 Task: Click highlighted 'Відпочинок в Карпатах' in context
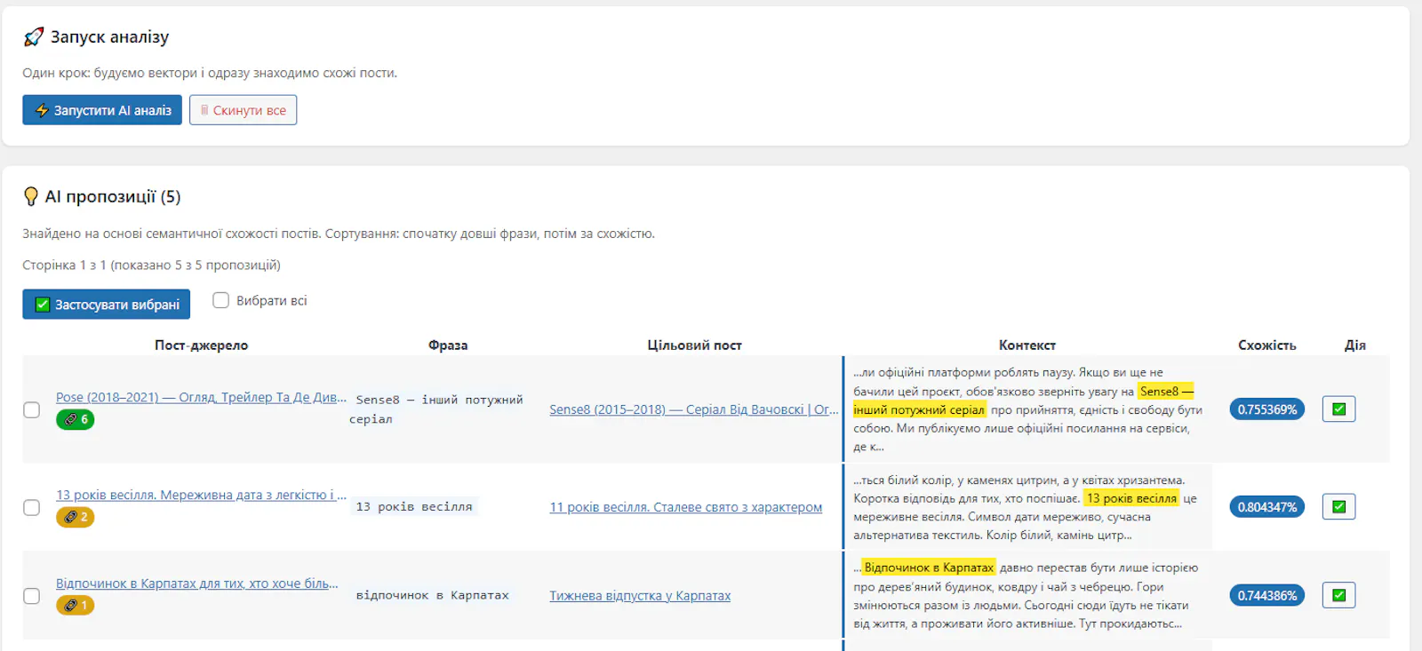(x=929, y=568)
